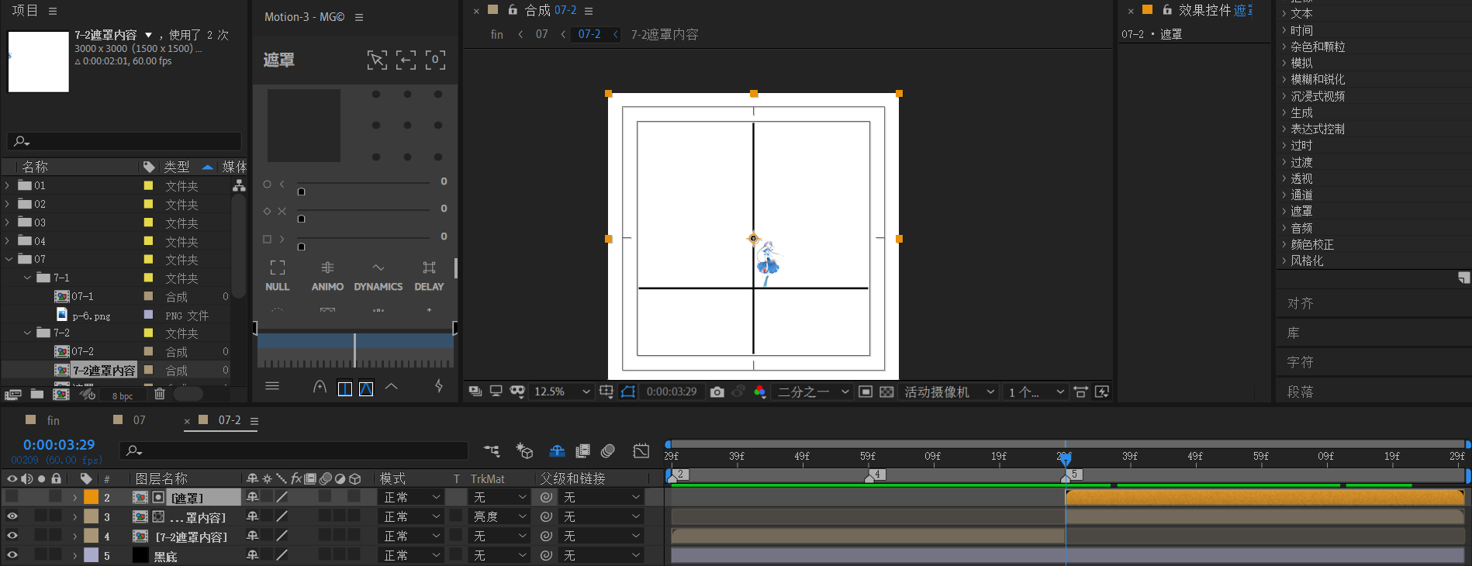
Task: Click the first Motion-3 slider handle
Action: click(x=302, y=192)
